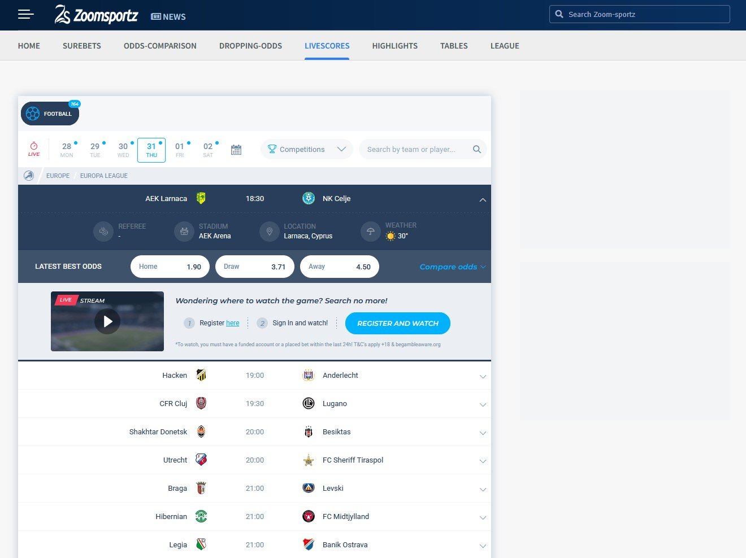Screen dimensions: 746x558
Task: Open Europa League breadcrumb link
Action: pos(104,176)
